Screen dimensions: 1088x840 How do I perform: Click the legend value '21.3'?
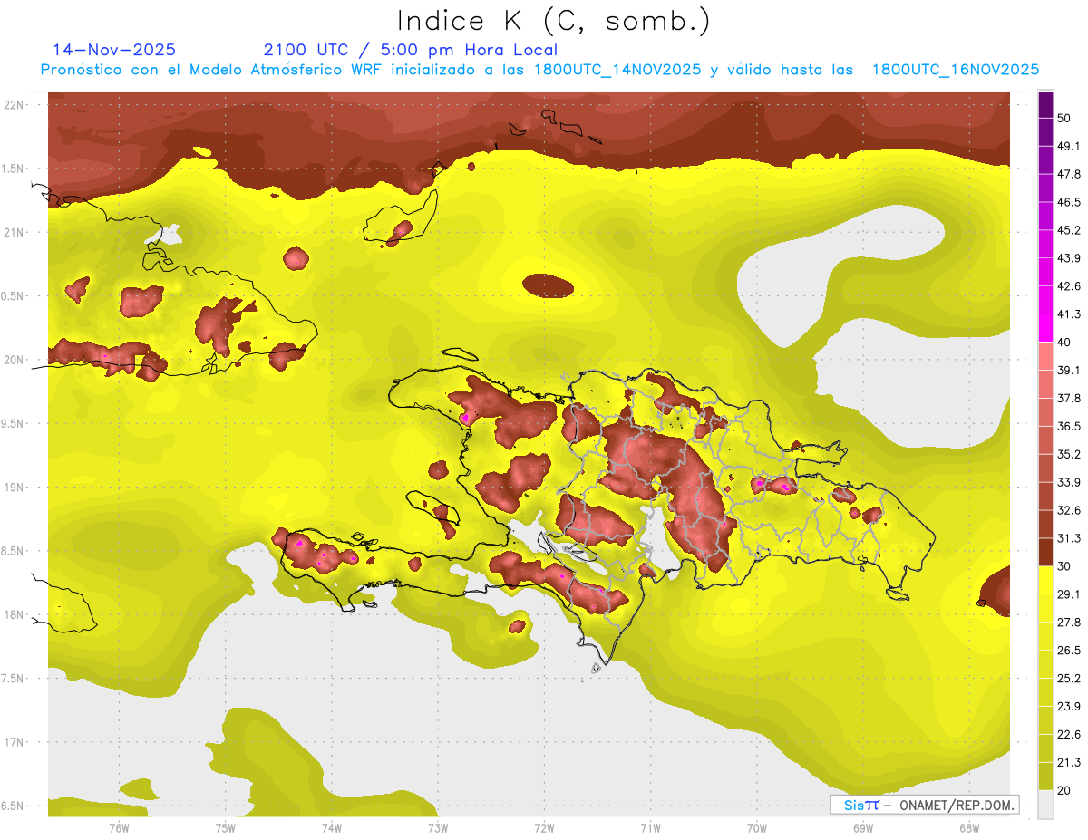1069,763
